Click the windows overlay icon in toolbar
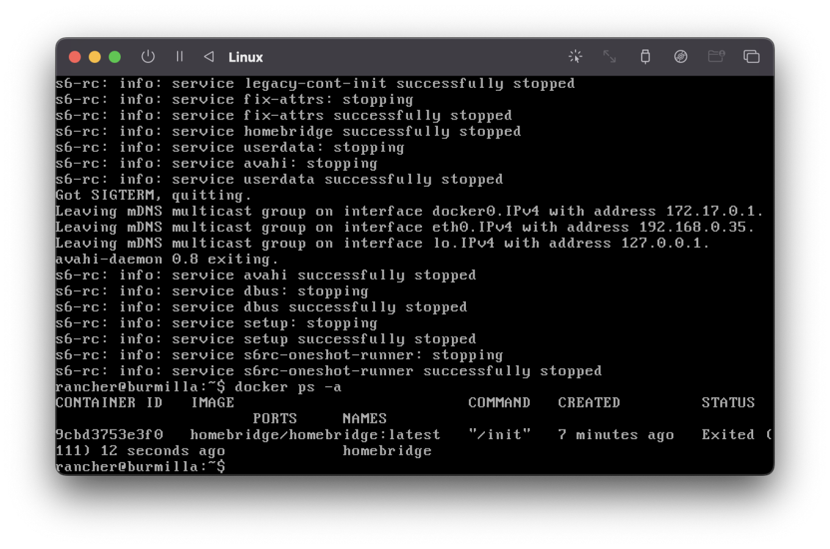Image resolution: width=830 pixels, height=549 pixels. [751, 57]
